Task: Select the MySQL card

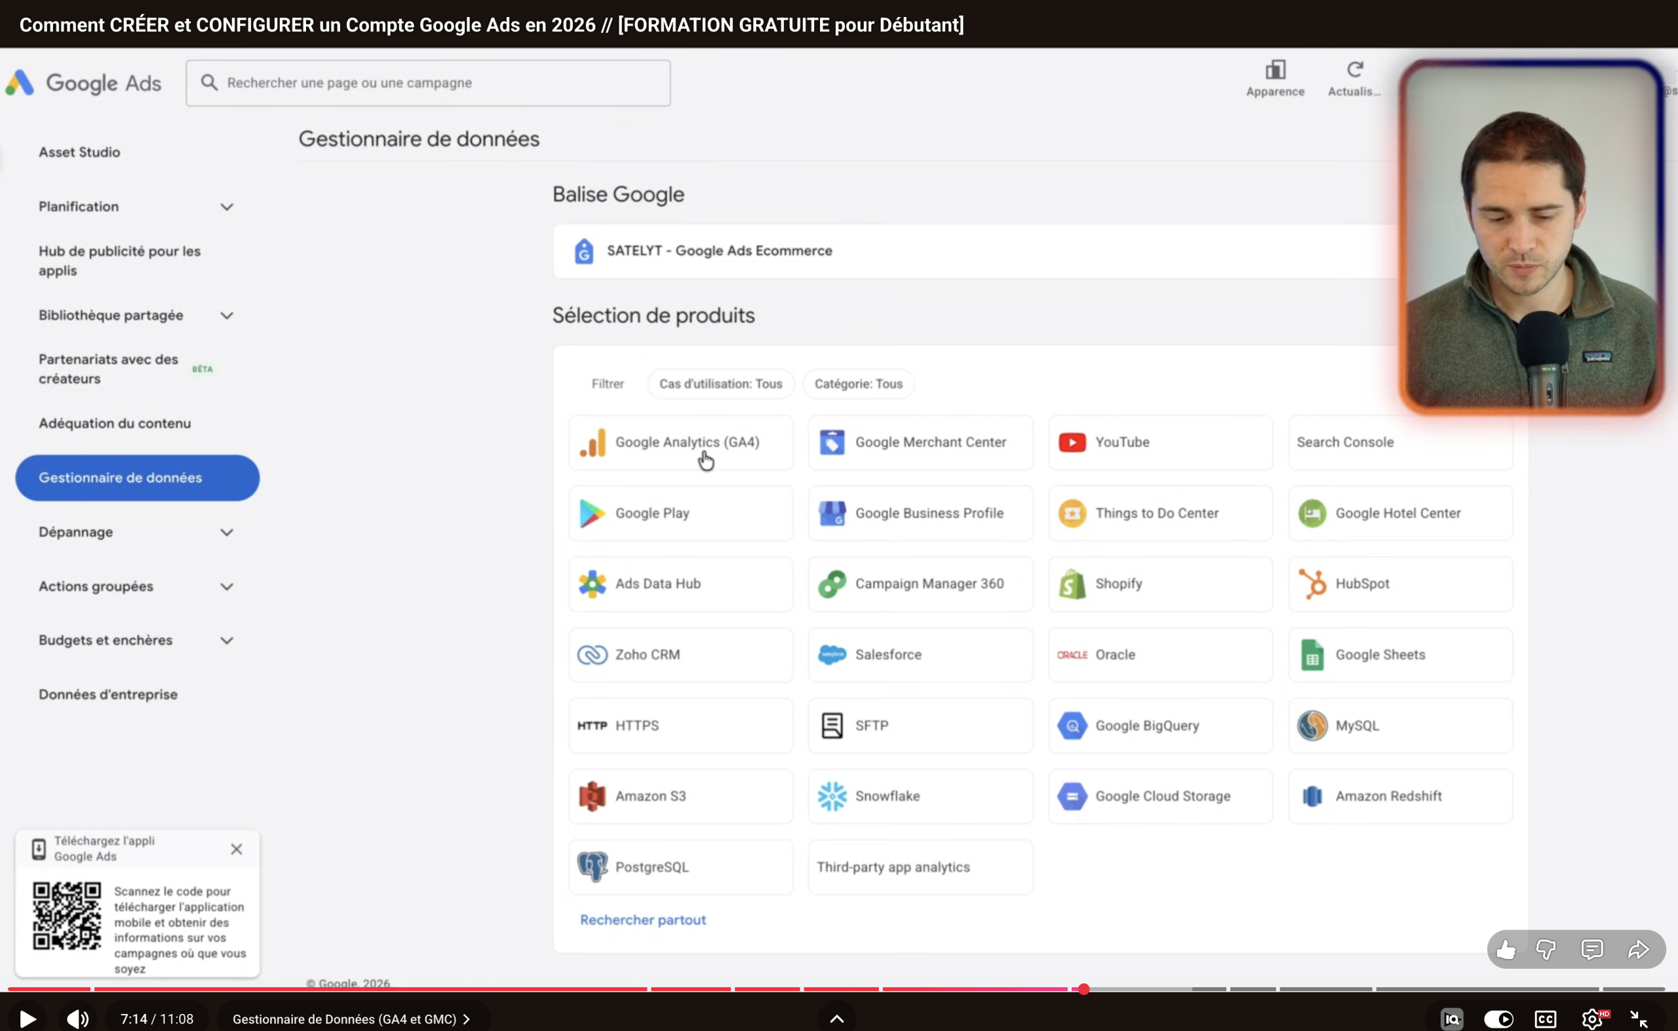Action: (x=1400, y=726)
